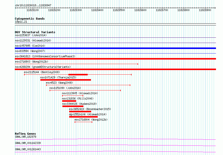The image size is (223, 155).
Task: Click the 18p11.21 band label
Action: pos(21,22)
